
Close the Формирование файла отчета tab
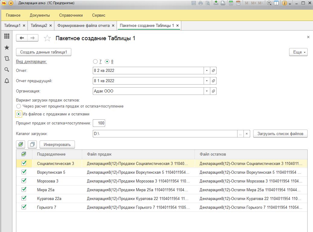(x=113, y=26)
